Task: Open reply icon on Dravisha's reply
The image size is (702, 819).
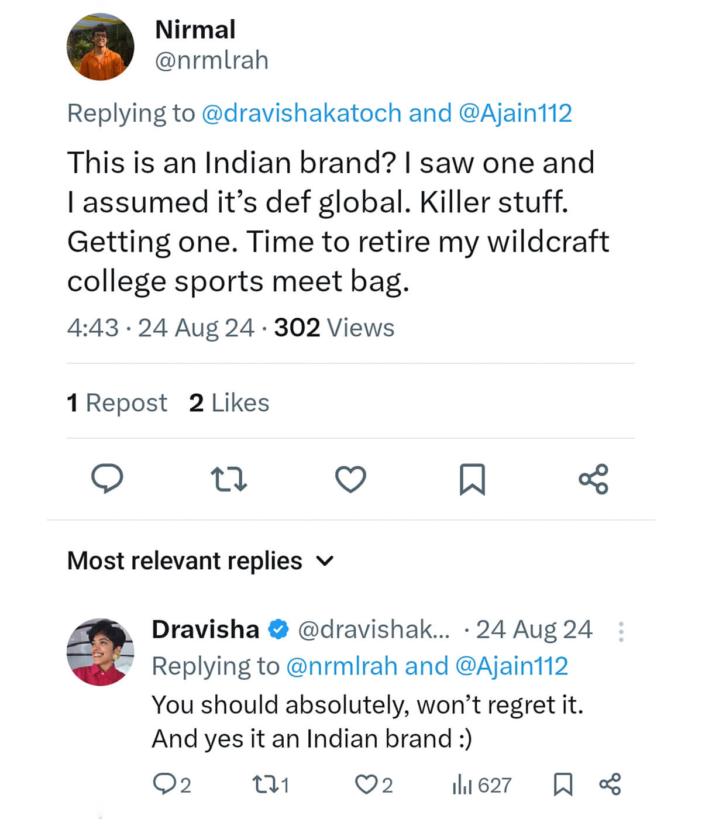Action: tap(163, 784)
